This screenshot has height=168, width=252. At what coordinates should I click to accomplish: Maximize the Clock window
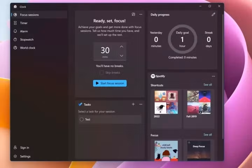pyautogui.click(x=210, y=6)
